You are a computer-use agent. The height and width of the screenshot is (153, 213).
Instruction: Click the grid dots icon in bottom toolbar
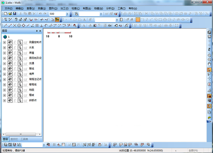click(54, 145)
